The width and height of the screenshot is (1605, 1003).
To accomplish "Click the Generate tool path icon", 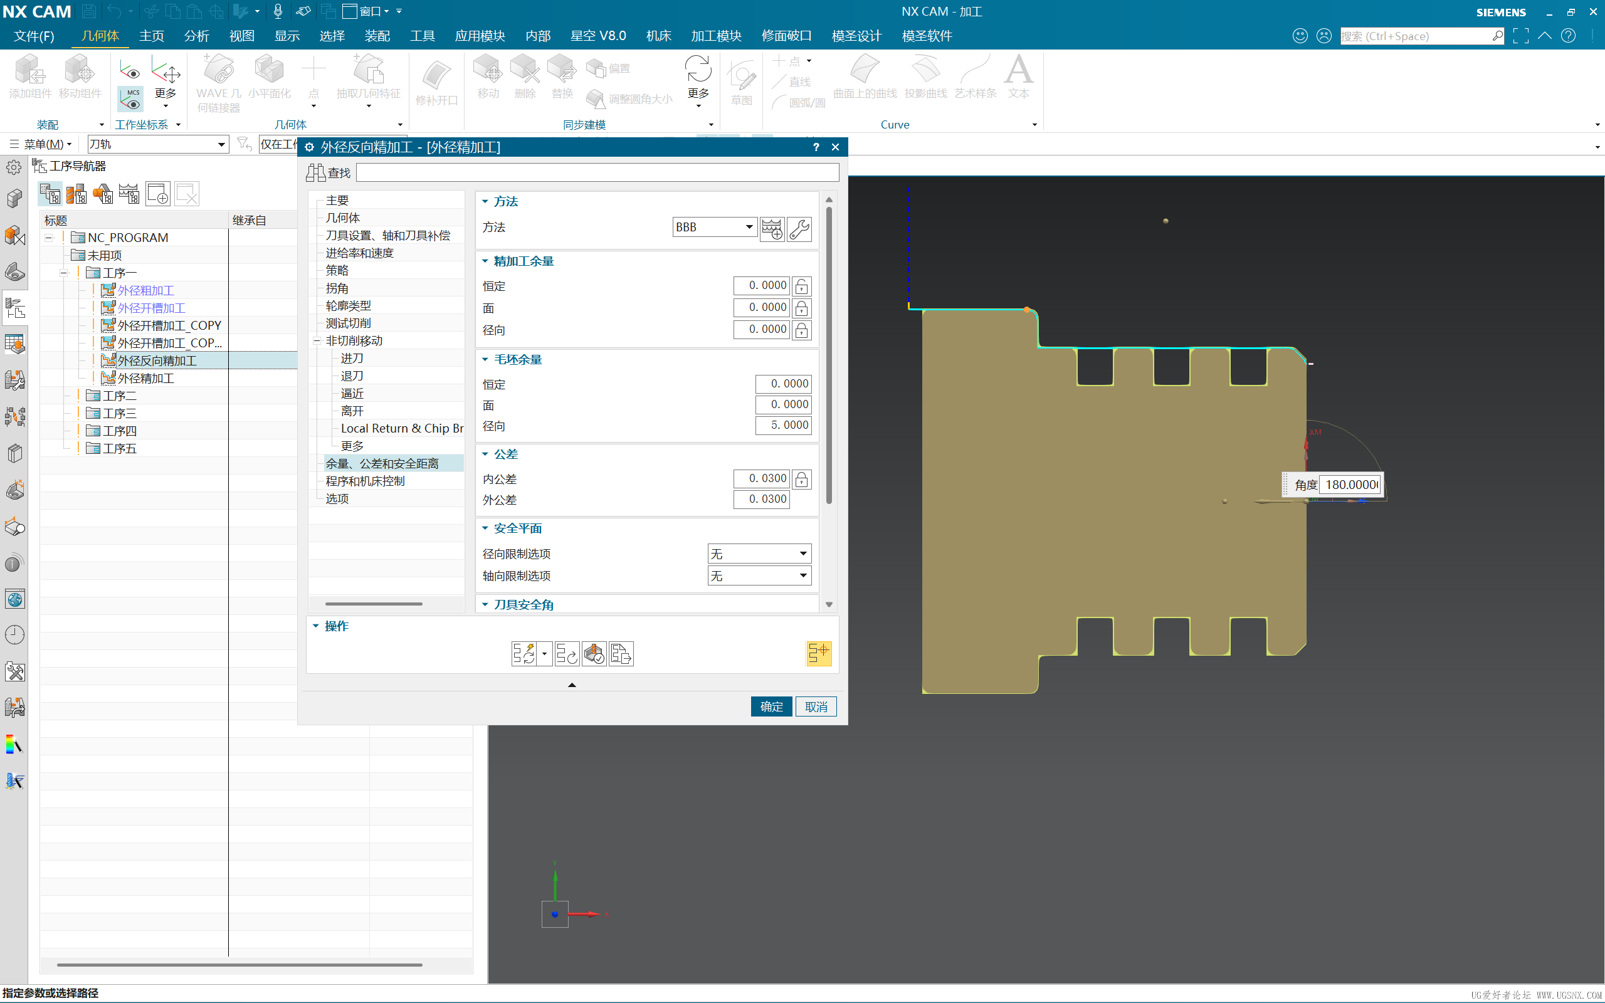I will (524, 653).
